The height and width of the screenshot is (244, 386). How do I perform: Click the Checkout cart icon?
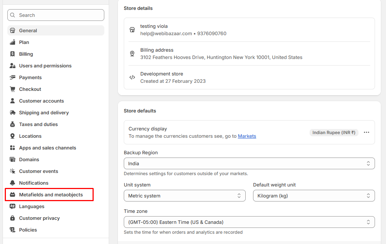(12, 89)
